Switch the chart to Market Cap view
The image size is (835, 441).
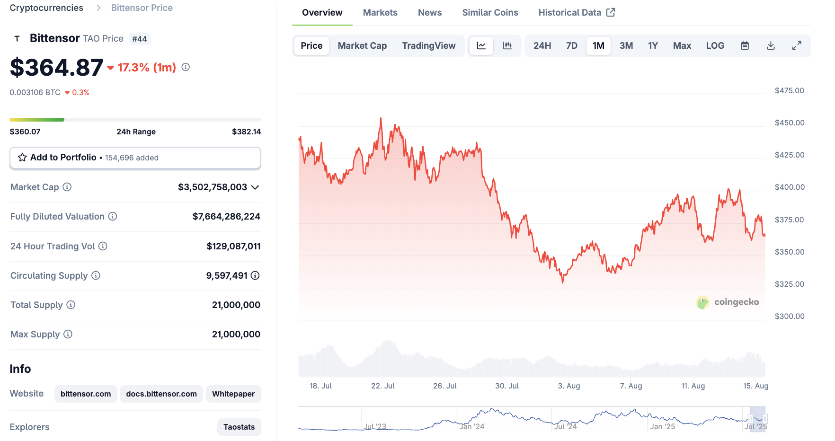coord(362,45)
